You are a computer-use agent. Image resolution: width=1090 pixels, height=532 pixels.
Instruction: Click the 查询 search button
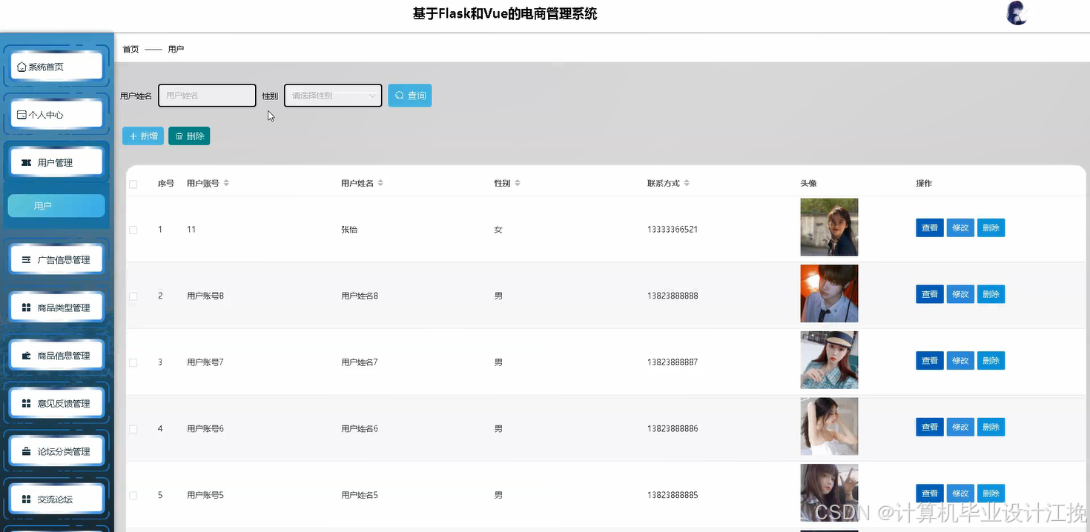[x=409, y=96]
